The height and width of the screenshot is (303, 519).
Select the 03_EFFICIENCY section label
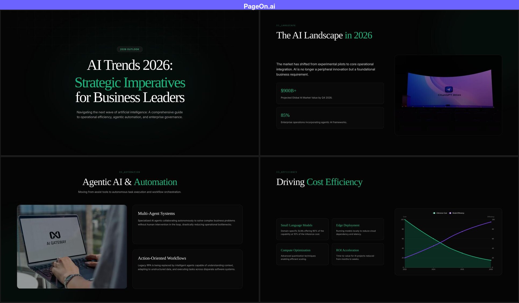(x=286, y=172)
